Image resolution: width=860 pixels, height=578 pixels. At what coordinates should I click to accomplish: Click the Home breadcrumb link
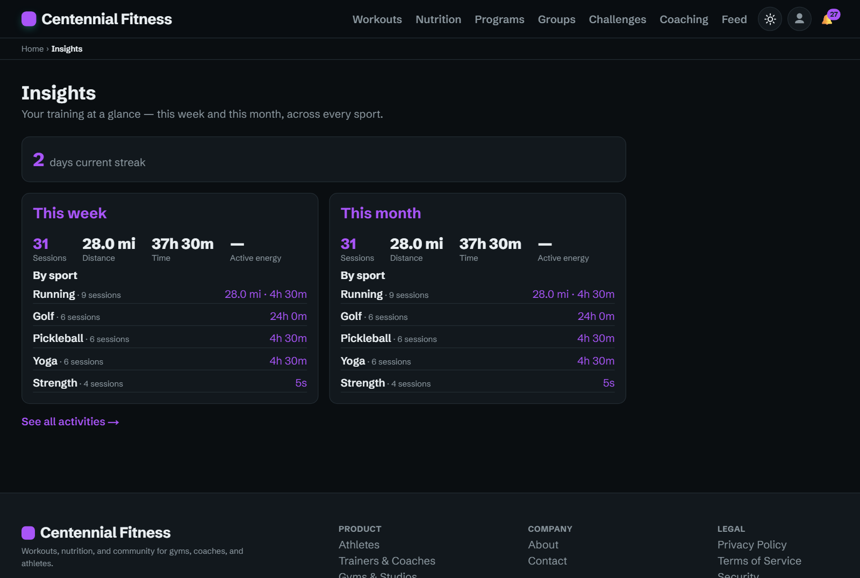pos(32,49)
